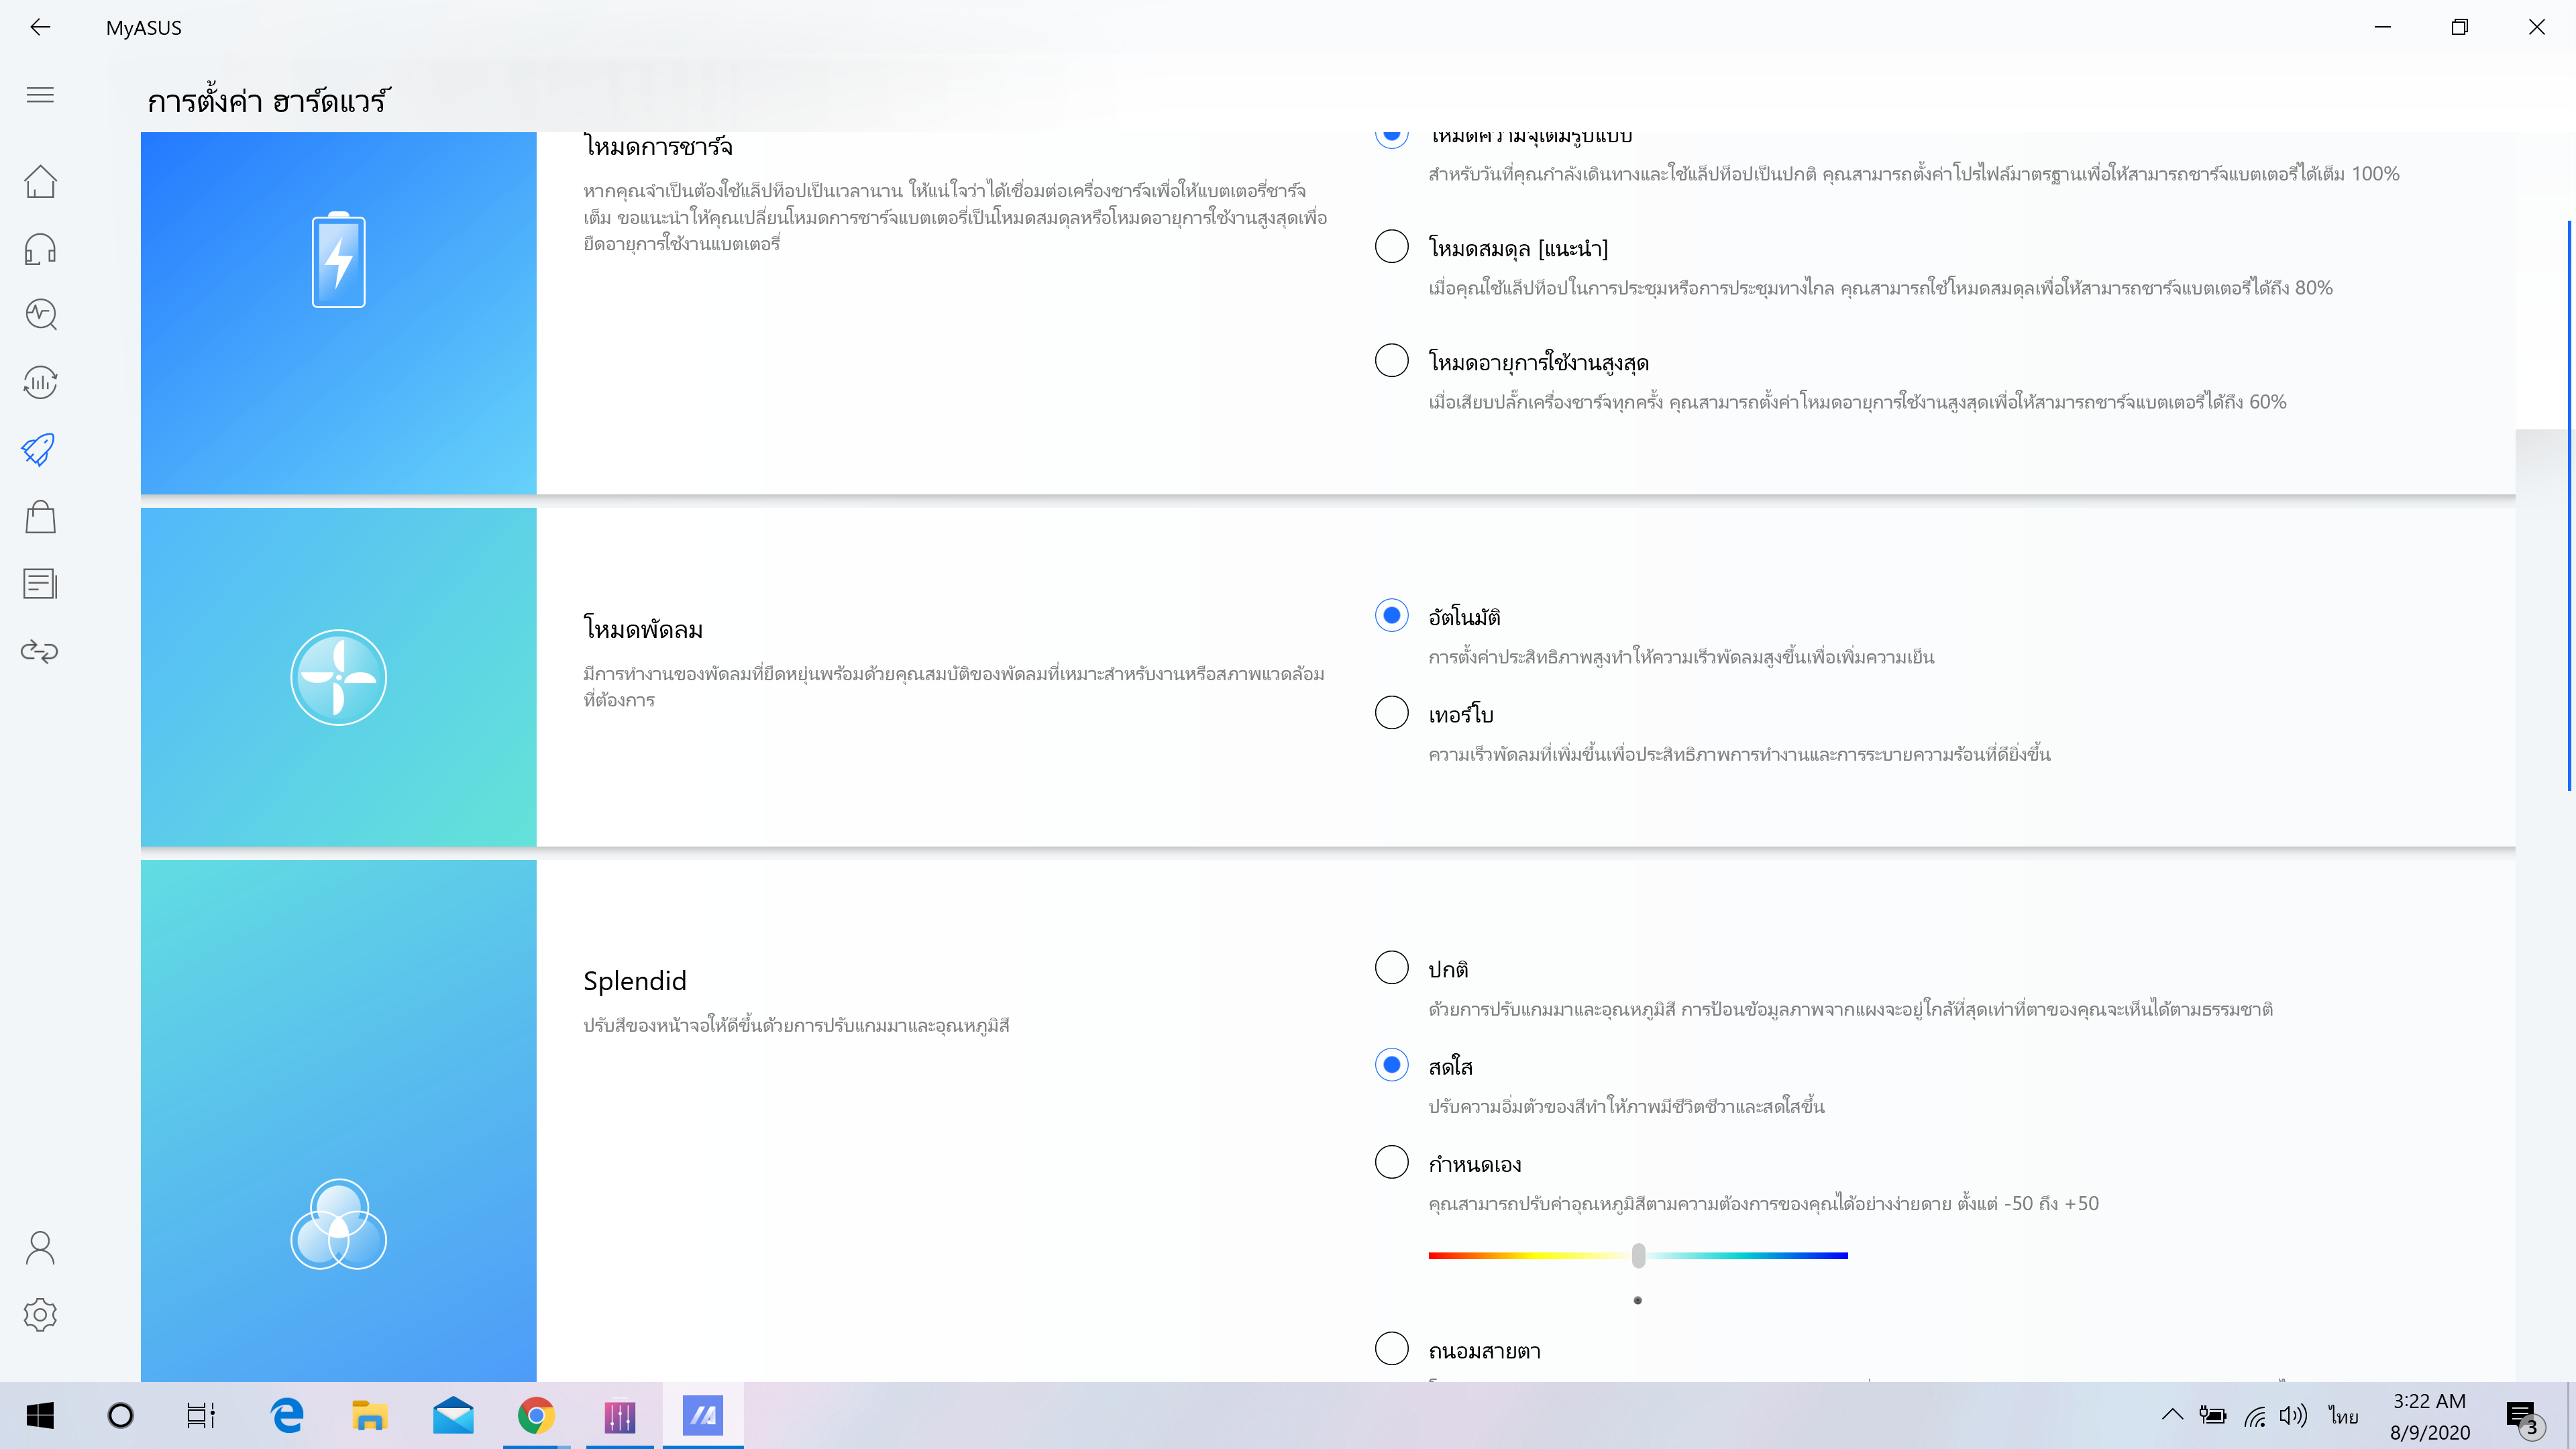The height and width of the screenshot is (1449, 2576).
Task: Open Wi-Fi network tray icon
Action: pyautogui.click(x=2255, y=1415)
